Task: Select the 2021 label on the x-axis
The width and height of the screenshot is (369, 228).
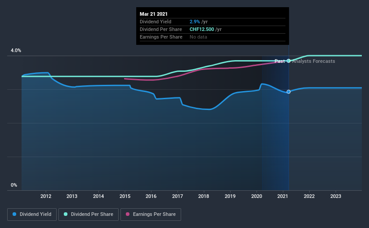Action: coord(283,196)
